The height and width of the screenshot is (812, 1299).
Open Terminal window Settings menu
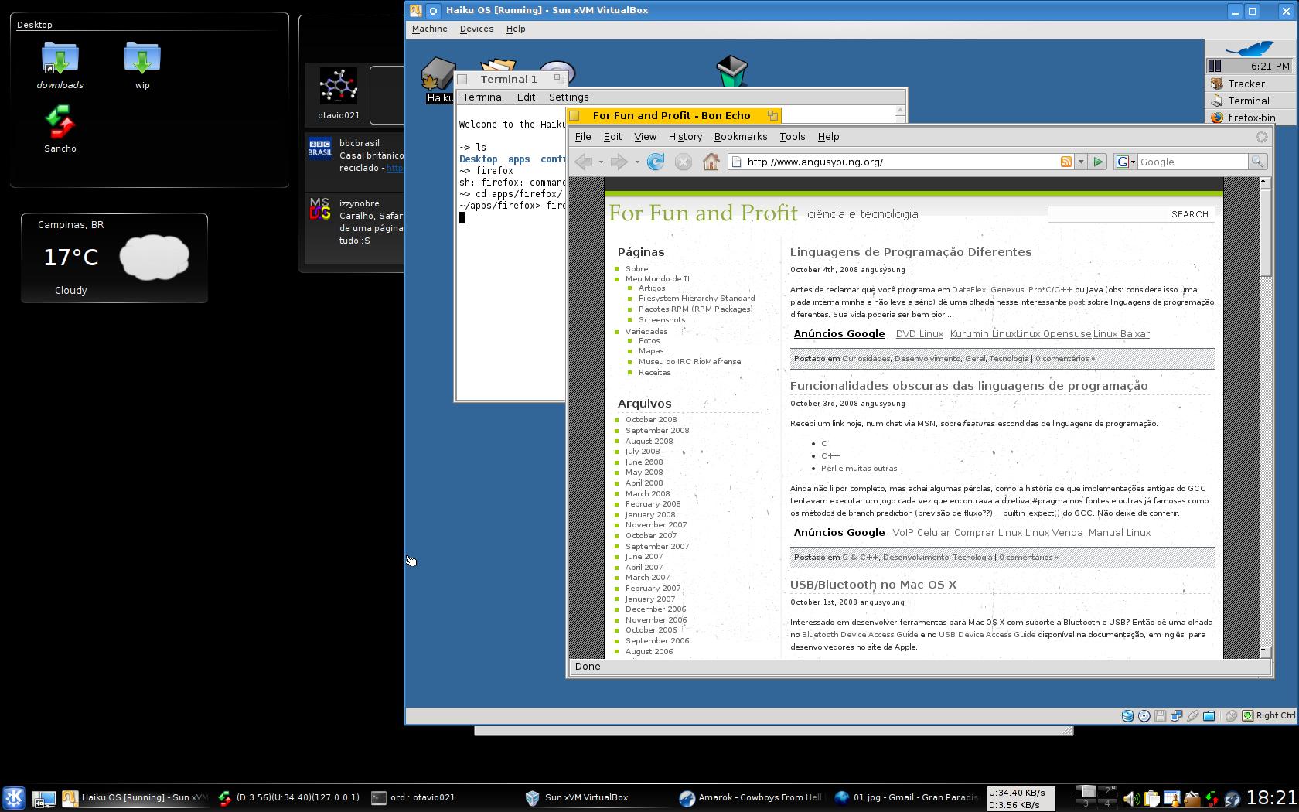568,97
